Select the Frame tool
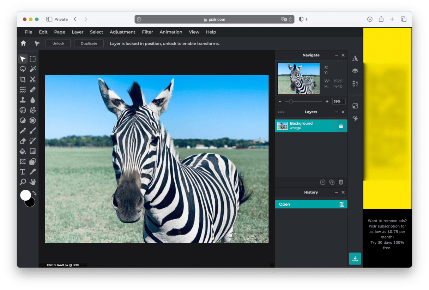Screen dimensions: 429x290 [23, 161]
